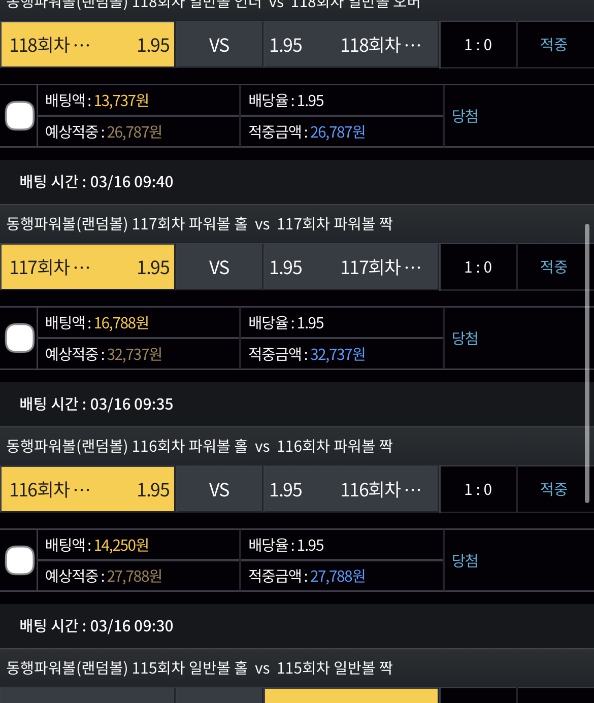Click 적중 status in 116회차 row

(553, 489)
